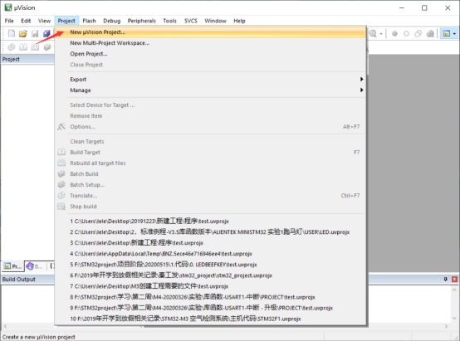Click the Save All toolbar icon
The width and height of the screenshot is (460, 341).
[46, 33]
